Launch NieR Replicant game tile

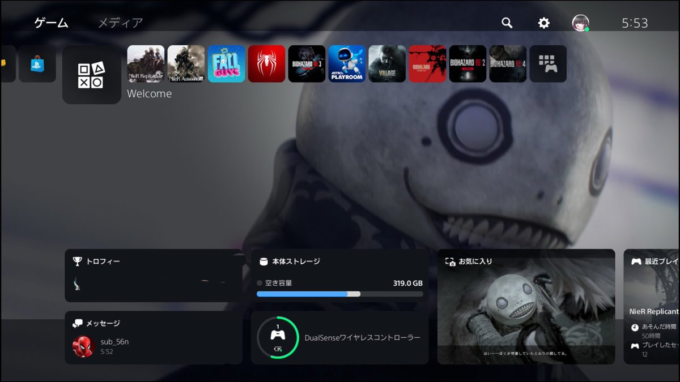click(146, 64)
